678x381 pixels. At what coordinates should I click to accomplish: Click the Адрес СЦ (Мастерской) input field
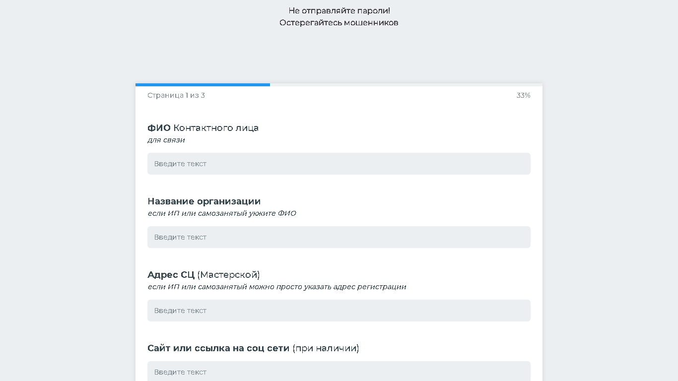[339, 311]
